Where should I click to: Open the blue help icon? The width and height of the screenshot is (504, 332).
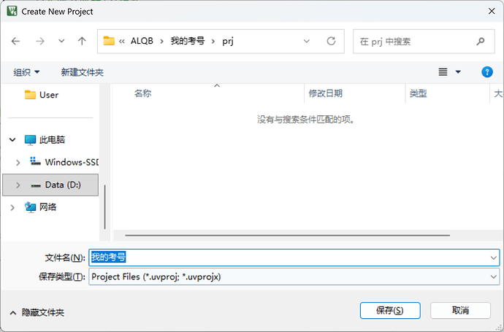tap(487, 72)
